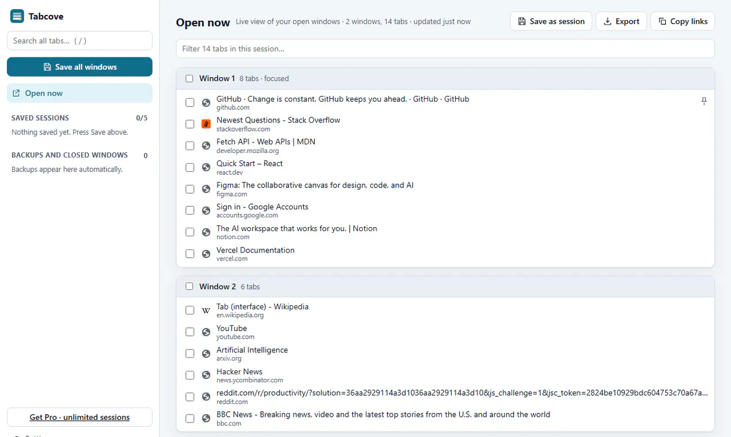Click the globe icon beside YouTube tab
Screen dimensions: 731x437
(x=206, y=332)
